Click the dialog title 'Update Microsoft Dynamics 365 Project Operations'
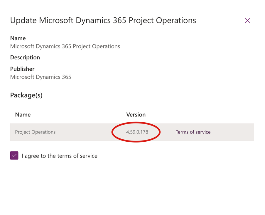Image resolution: width=265 pixels, height=215 pixels. pyautogui.click(x=103, y=21)
